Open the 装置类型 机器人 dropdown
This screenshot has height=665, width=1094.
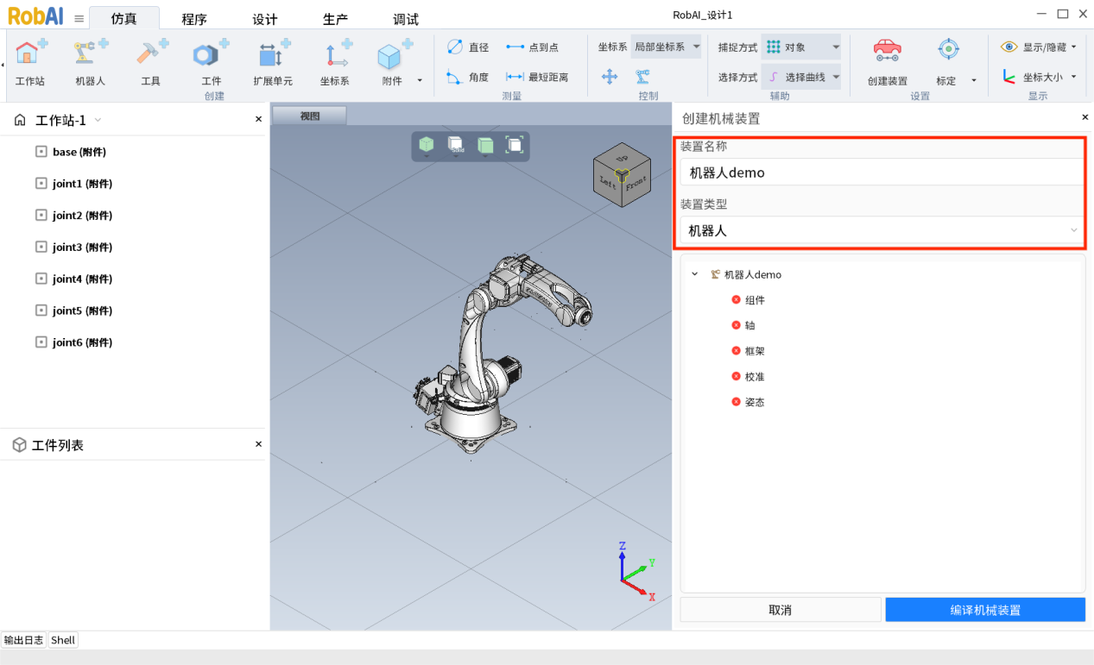[x=882, y=230]
